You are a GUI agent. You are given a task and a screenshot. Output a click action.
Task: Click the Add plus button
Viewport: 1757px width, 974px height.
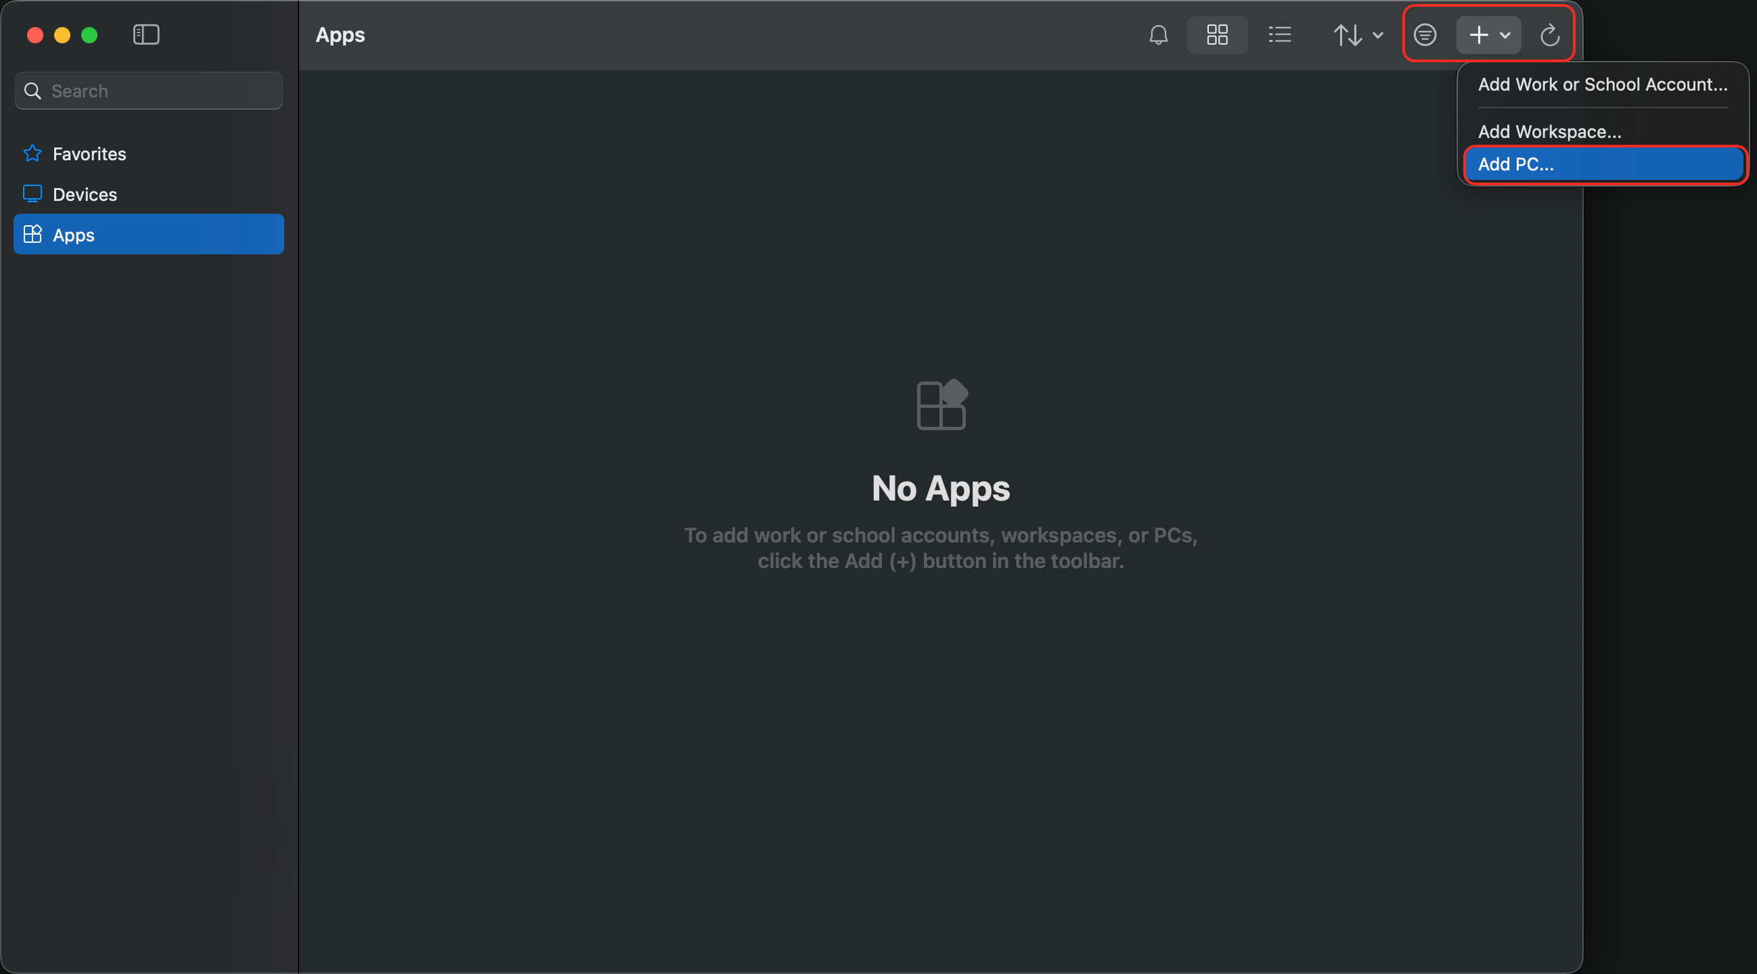pyautogui.click(x=1479, y=34)
